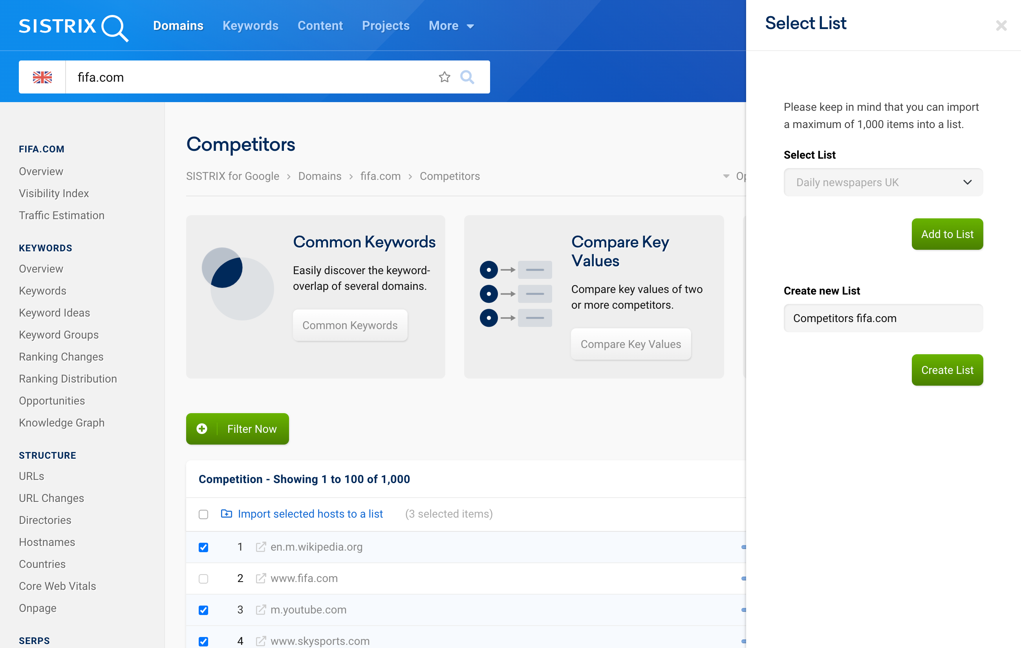Open URLs in sidebar

[x=31, y=476]
